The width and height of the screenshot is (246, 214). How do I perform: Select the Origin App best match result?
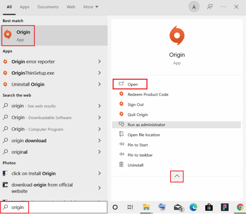pos(54,35)
